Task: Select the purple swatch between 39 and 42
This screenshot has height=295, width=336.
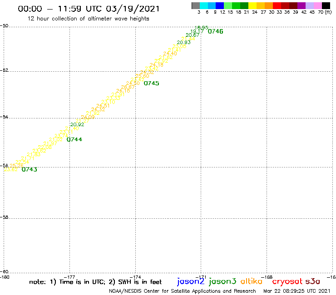Action: click(x=301, y=5)
